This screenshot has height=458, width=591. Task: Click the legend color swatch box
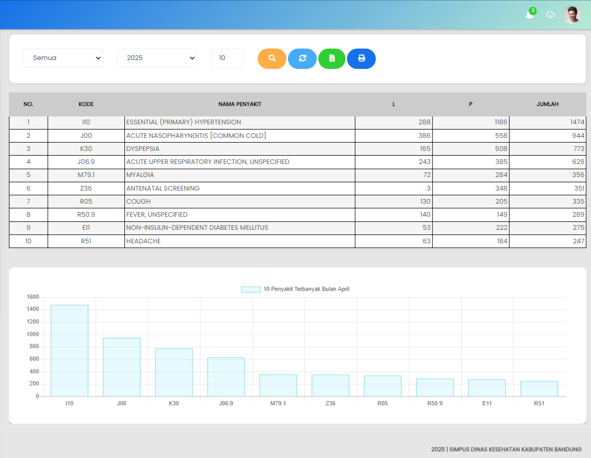point(251,289)
